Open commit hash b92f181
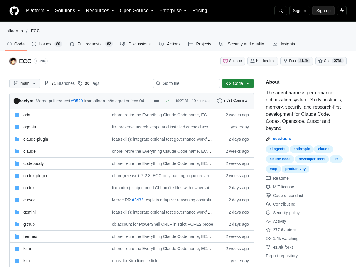Screen dimensions: 356x267 [x=182, y=101]
